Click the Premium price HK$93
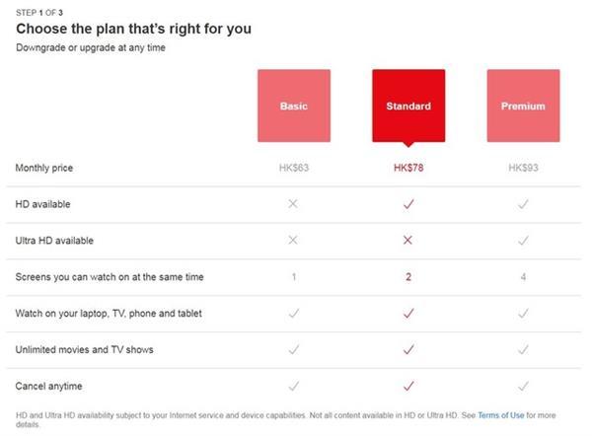 [x=523, y=168]
